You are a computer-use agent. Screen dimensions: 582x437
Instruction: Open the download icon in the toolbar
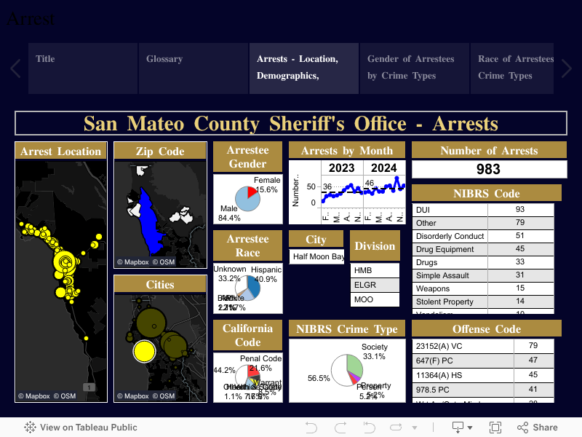[x=458, y=428]
